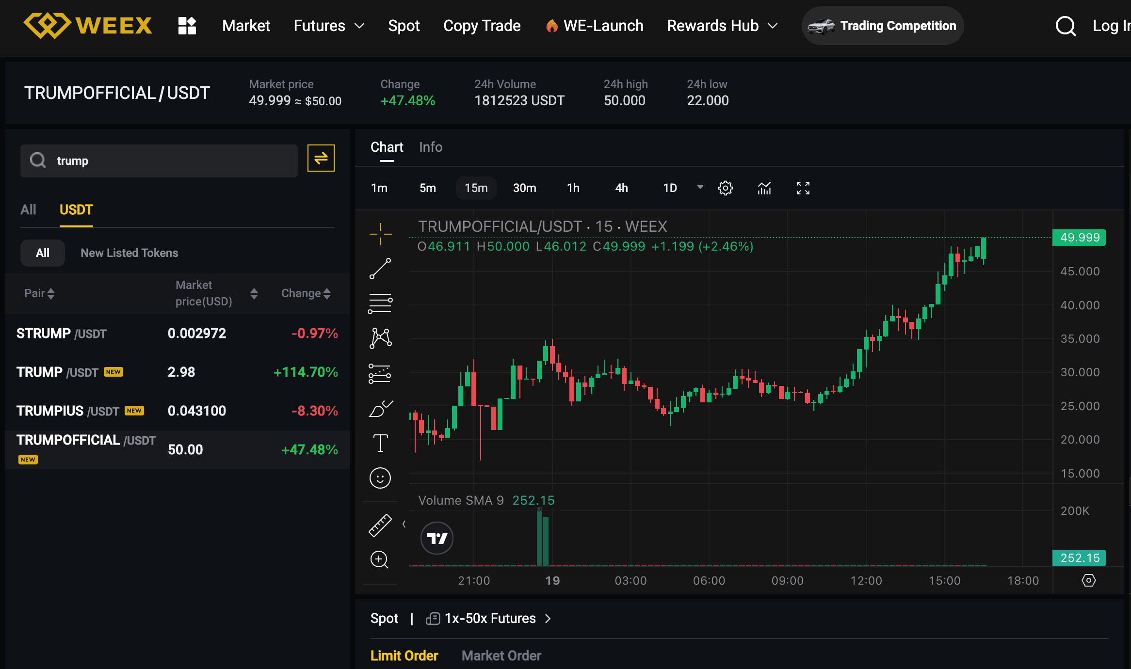Open the crosshair cursor tool
1131x669 pixels.
point(380,233)
